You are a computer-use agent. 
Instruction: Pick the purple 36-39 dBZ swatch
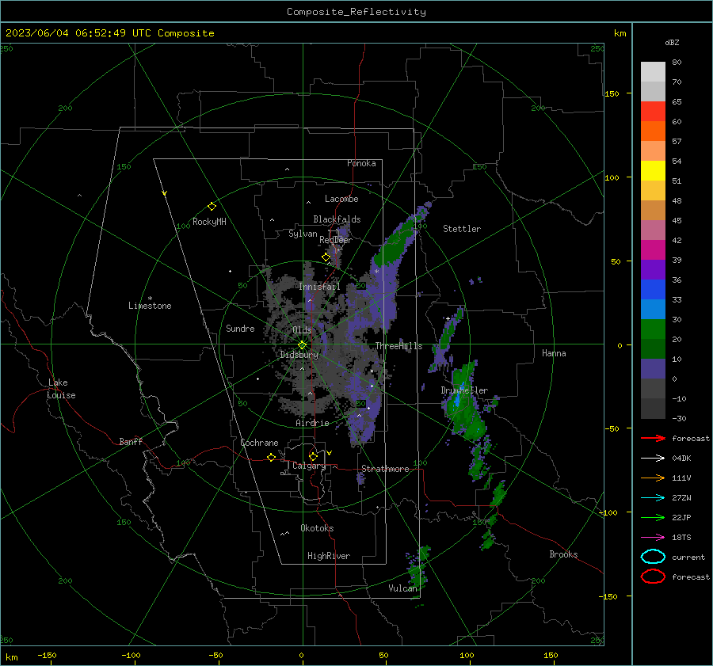(653, 270)
